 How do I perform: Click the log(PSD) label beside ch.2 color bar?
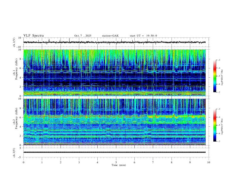click(x=222, y=126)
